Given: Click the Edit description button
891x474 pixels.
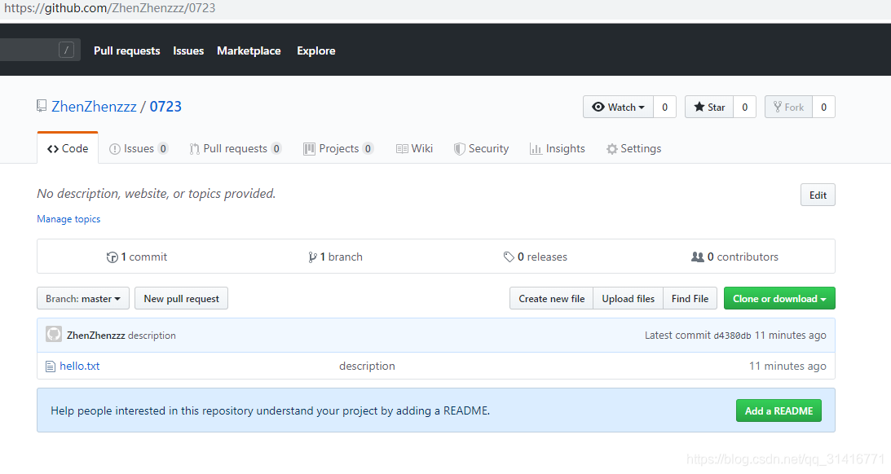Looking at the screenshot, I should tap(818, 195).
